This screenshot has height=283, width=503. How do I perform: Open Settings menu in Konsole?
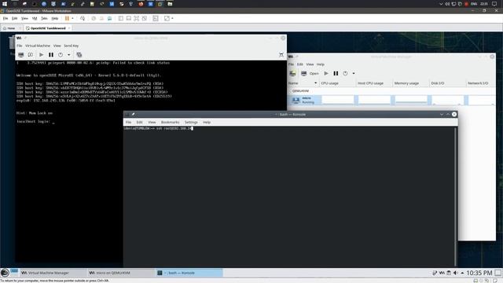point(191,123)
